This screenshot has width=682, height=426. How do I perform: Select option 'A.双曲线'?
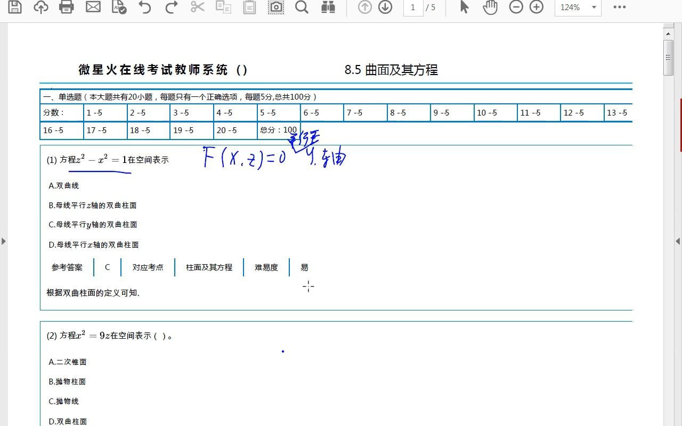63,186
